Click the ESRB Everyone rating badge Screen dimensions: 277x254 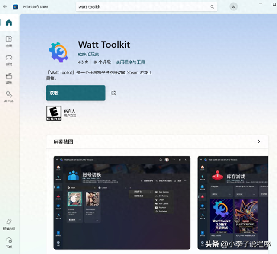(x=54, y=113)
